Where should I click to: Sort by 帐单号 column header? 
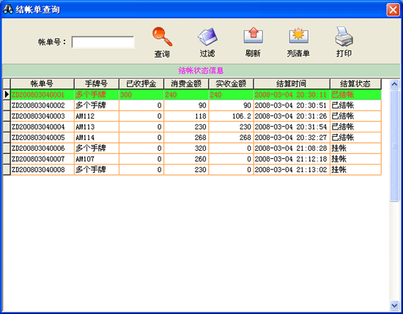click(x=42, y=83)
